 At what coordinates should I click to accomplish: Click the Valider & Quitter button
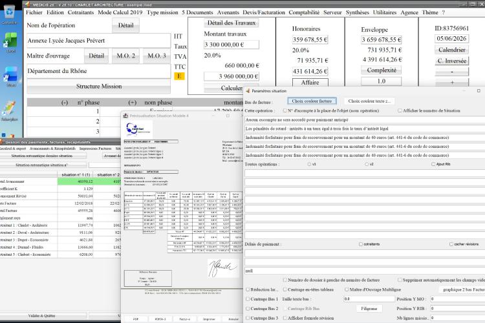tap(42, 316)
